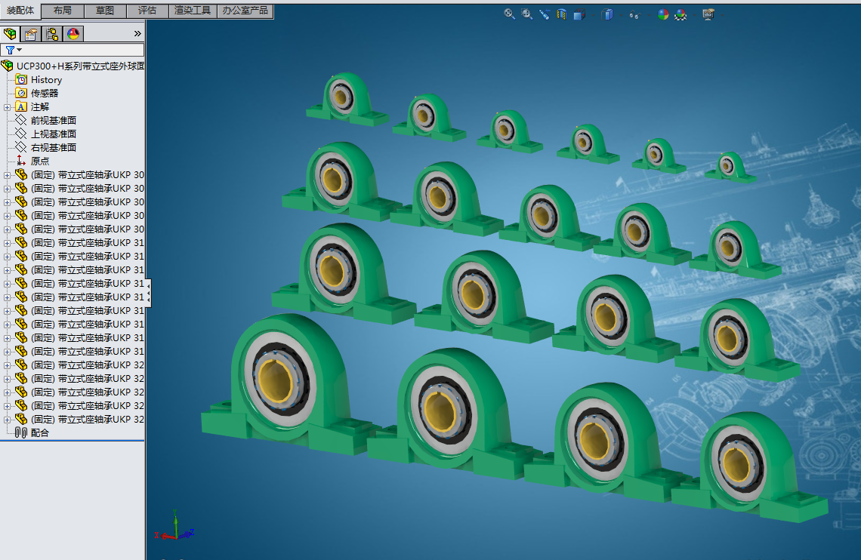Click the History clock folder icon
This screenshot has width=861, height=560.
pos(21,79)
